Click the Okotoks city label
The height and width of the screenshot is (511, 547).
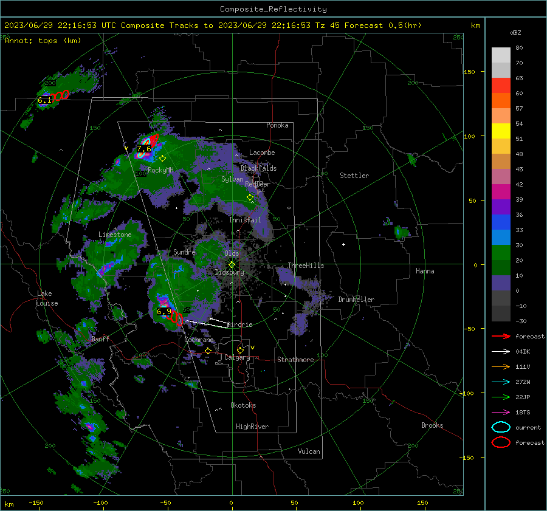[243, 405]
